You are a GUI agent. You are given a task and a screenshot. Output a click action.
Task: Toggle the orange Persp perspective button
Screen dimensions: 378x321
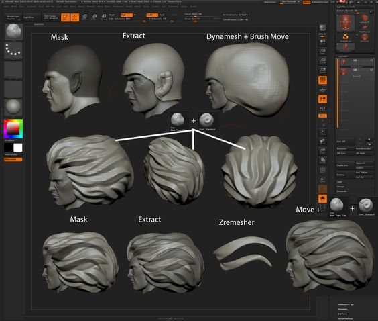[x=322, y=80]
